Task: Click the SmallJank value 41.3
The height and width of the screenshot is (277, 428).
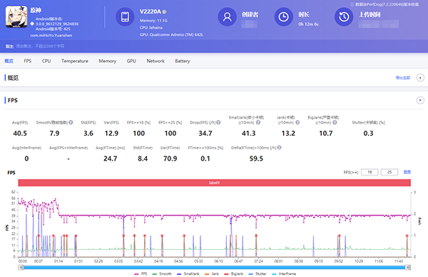Action: pos(248,134)
